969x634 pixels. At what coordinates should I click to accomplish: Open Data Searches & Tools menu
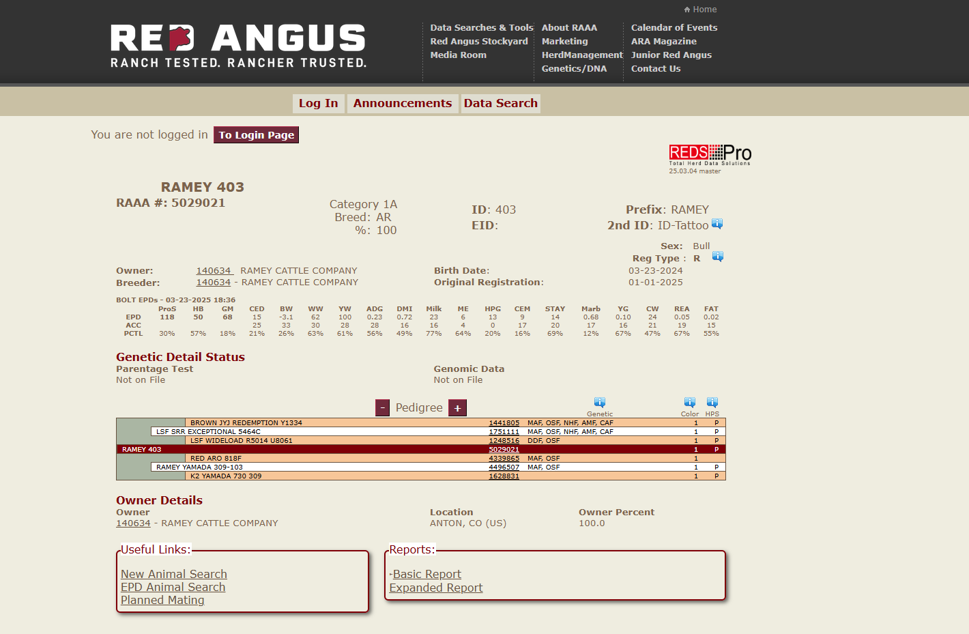482,28
